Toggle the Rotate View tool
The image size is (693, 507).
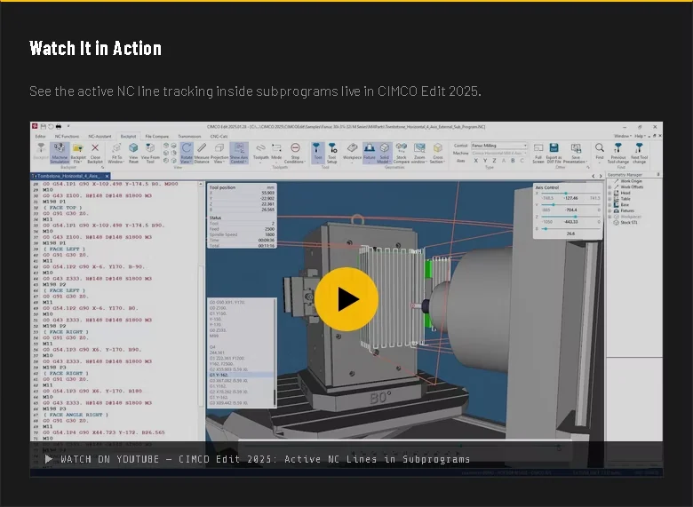tap(187, 153)
